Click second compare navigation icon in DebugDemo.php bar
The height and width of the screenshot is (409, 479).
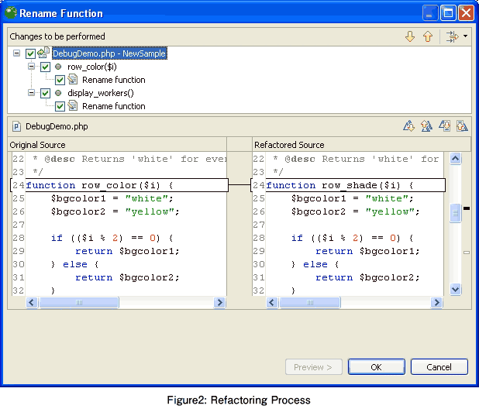(x=426, y=125)
